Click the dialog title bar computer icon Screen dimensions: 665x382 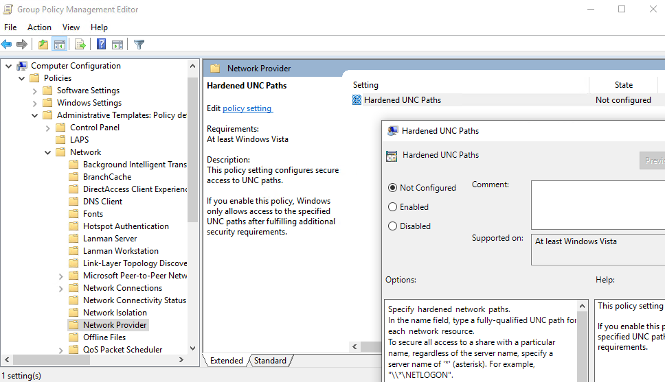393,131
